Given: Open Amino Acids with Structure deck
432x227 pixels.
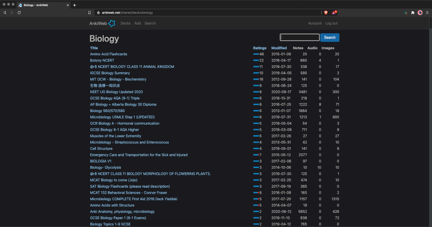Looking at the screenshot, I should pos(112,205).
